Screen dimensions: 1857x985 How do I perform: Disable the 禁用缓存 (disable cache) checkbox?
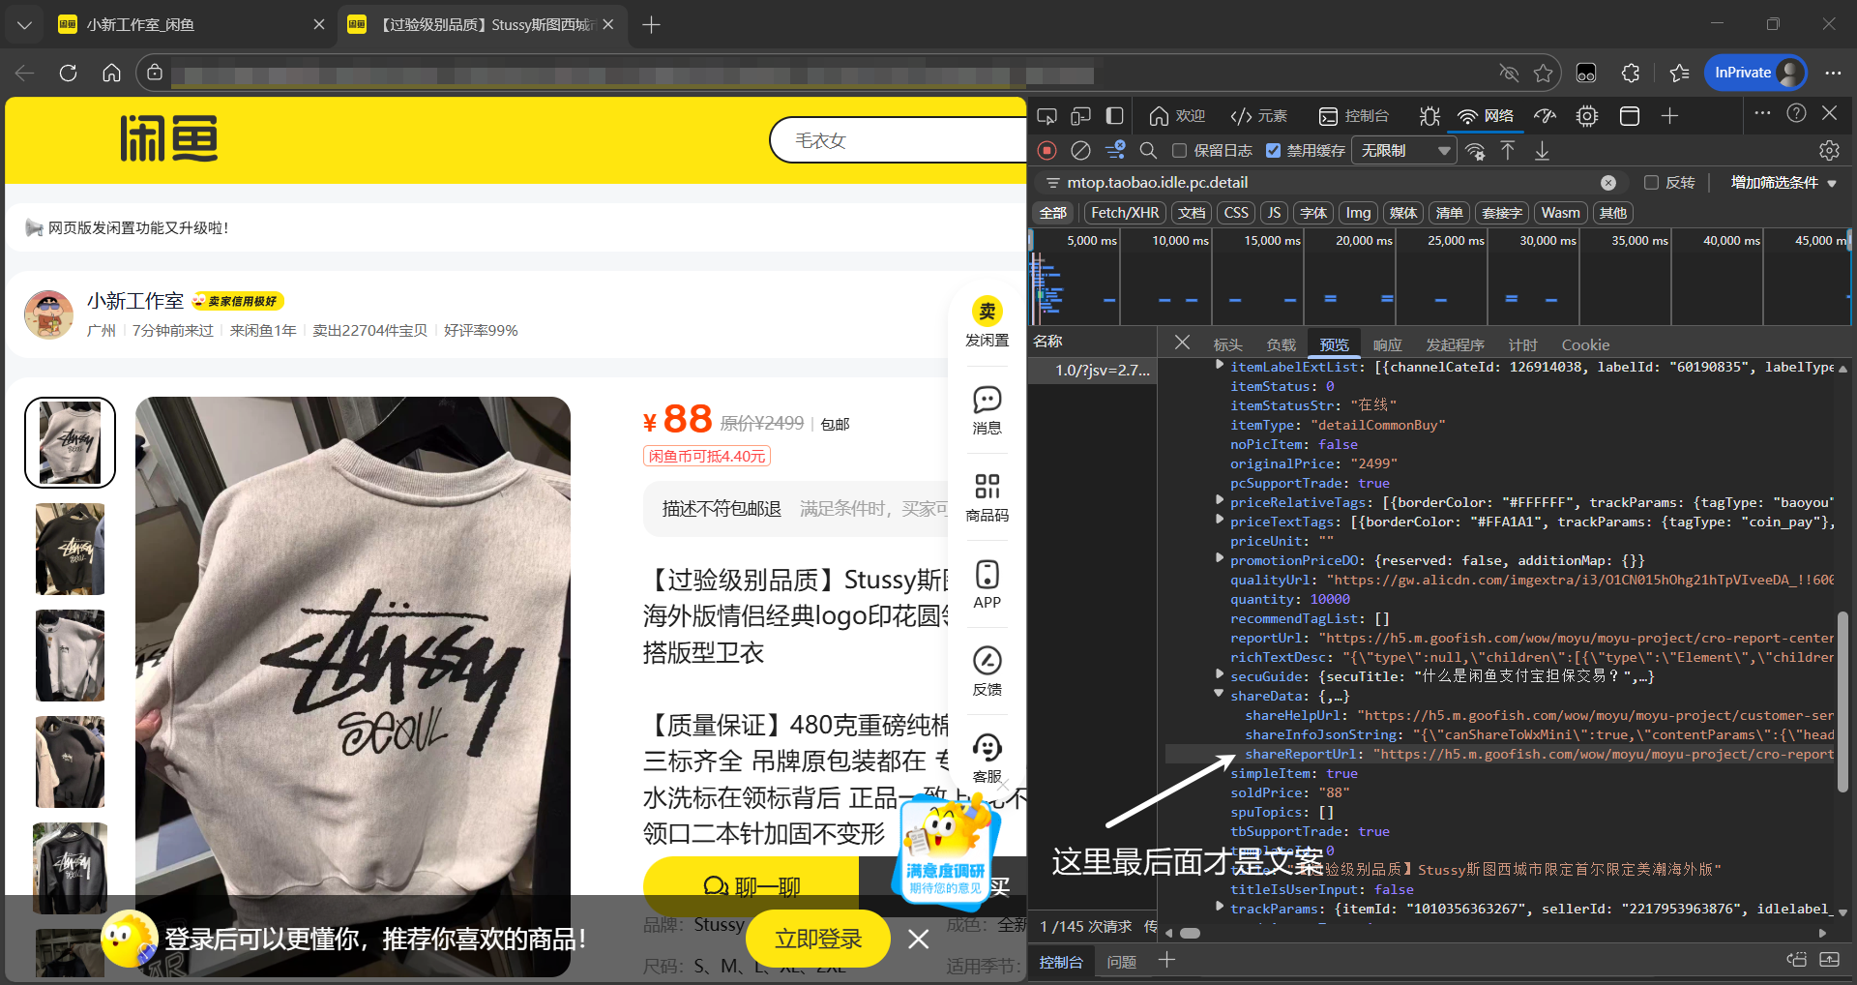(x=1274, y=150)
